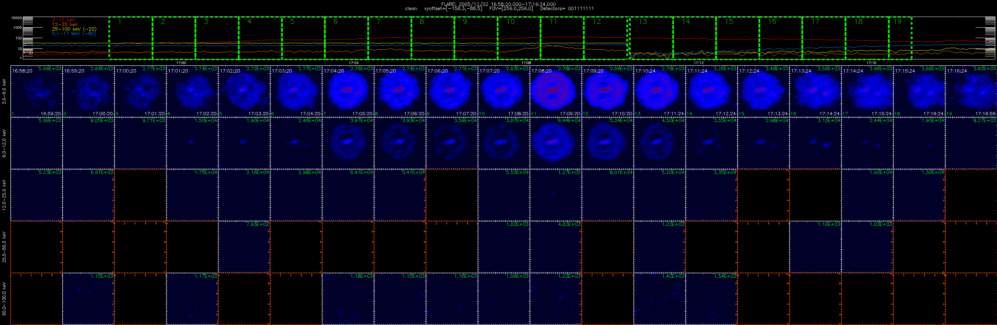Select interval box 1 in the lightcurve
Image resolution: width=997 pixels, height=325 pixels.
tap(131, 38)
